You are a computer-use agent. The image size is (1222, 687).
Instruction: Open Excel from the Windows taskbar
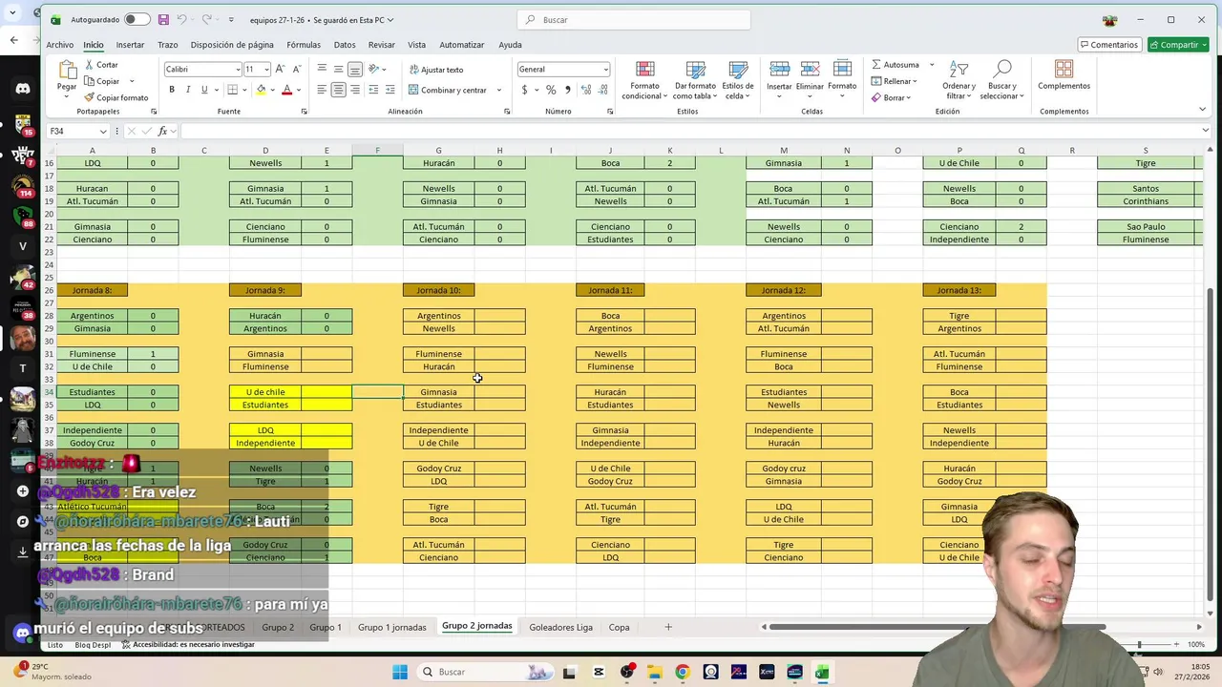coord(821,672)
